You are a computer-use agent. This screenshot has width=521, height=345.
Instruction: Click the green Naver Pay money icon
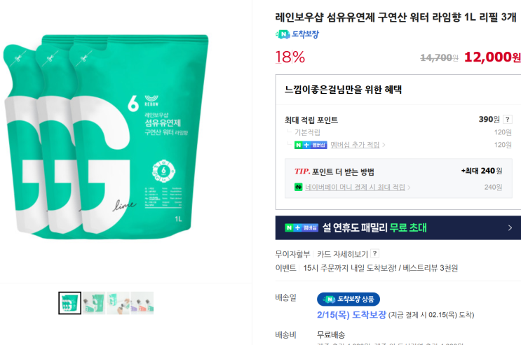pos(299,187)
